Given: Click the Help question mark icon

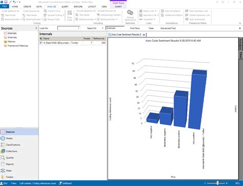Looking at the screenshot, I should pos(217,2).
